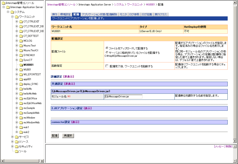Click the 再選択 button
The height and width of the screenshot is (164, 238).
click(x=68, y=136)
